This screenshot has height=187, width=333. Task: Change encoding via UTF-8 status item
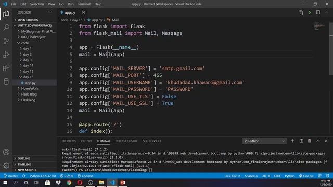pos(265,176)
